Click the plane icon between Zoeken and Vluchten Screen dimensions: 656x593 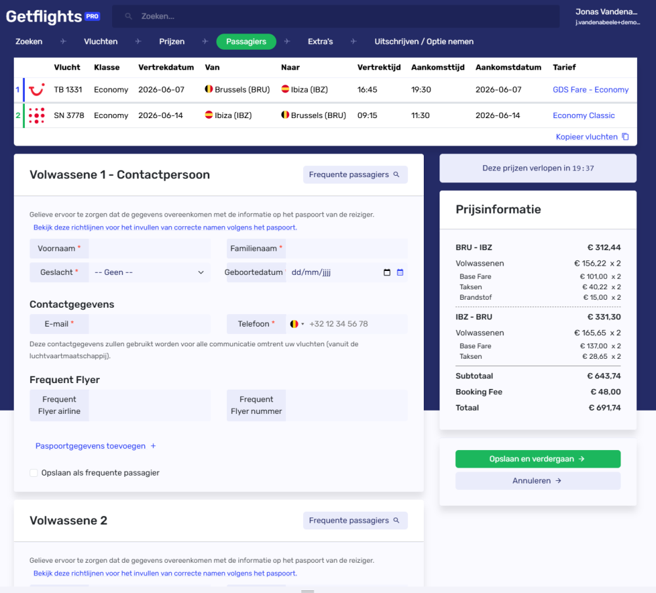click(62, 41)
